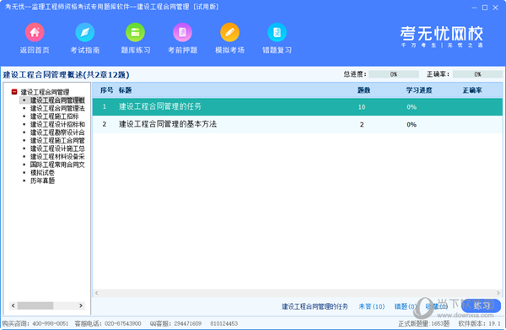
Task: Select tree item 建设工程合同管理法
Action: pyautogui.click(x=57, y=108)
